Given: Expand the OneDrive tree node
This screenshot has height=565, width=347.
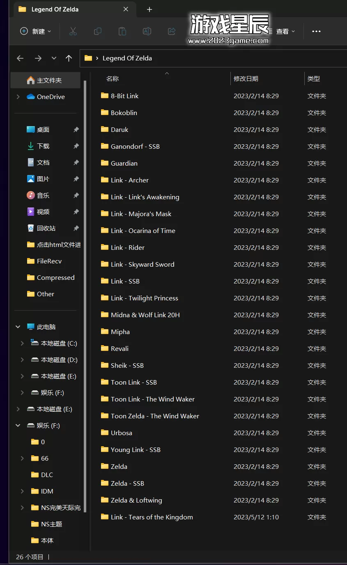Looking at the screenshot, I should pos(18,97).
